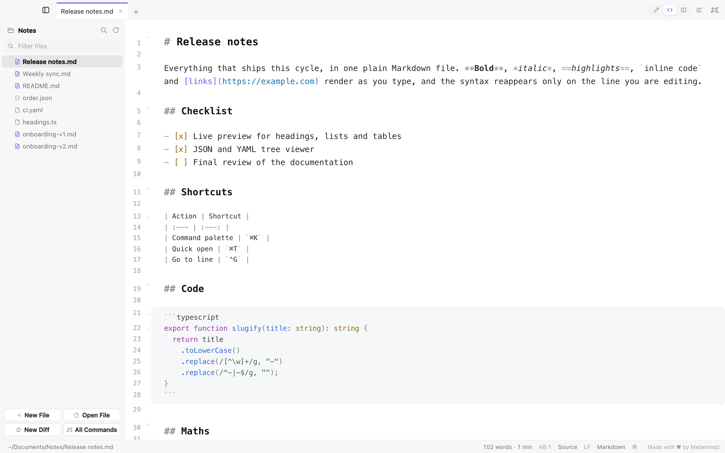
Task: Click the LF line ending indicator
Action: pos(587,447)
